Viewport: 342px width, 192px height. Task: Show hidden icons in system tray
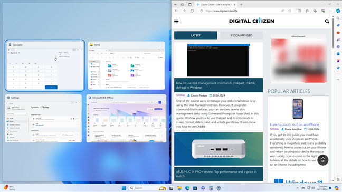tap(297, 188)
